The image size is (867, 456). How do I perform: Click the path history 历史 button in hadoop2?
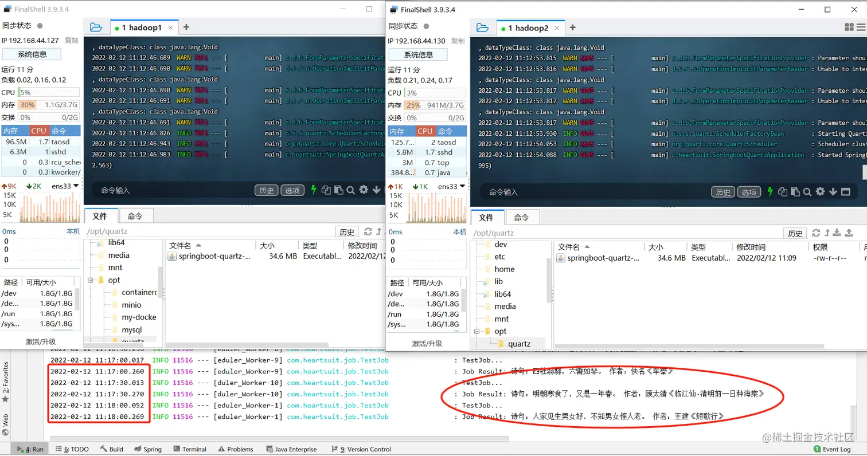(795, 233)
